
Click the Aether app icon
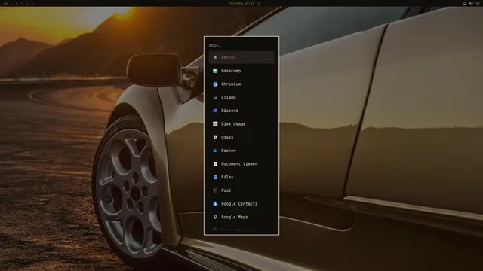(x=215, y=57)
